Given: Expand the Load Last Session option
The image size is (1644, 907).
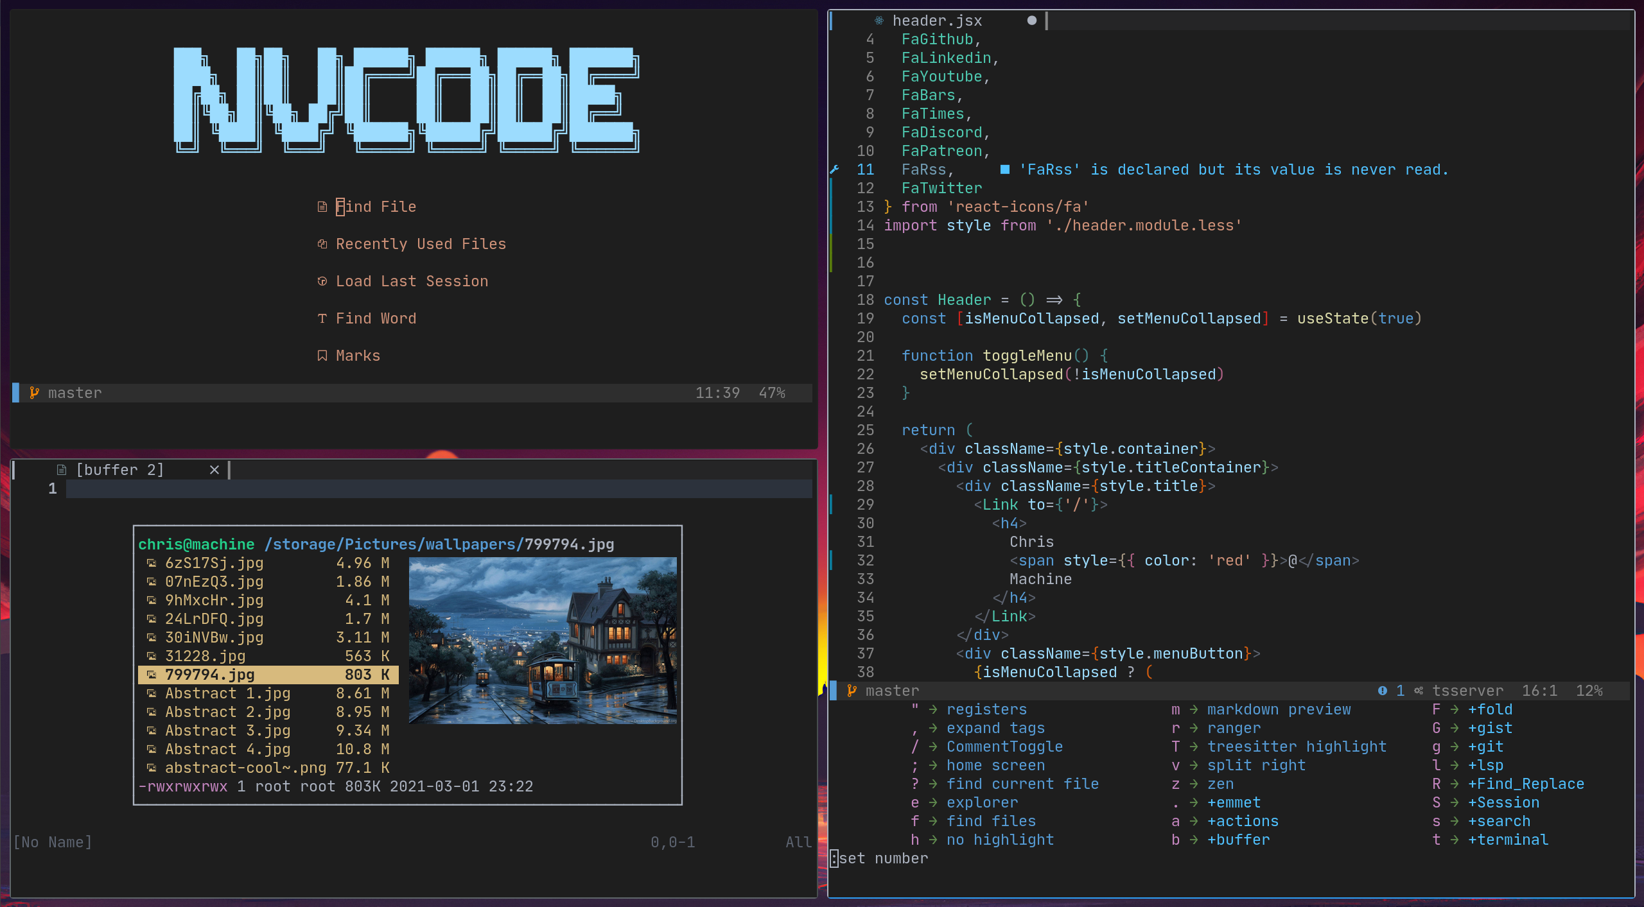Looking at the screenshot, I should [413, 281].
